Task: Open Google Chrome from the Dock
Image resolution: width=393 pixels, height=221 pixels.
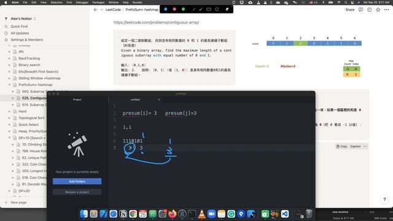Action: coord(133,214)
